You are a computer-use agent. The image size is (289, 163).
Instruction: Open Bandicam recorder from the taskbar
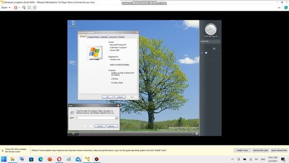[97, 159]
